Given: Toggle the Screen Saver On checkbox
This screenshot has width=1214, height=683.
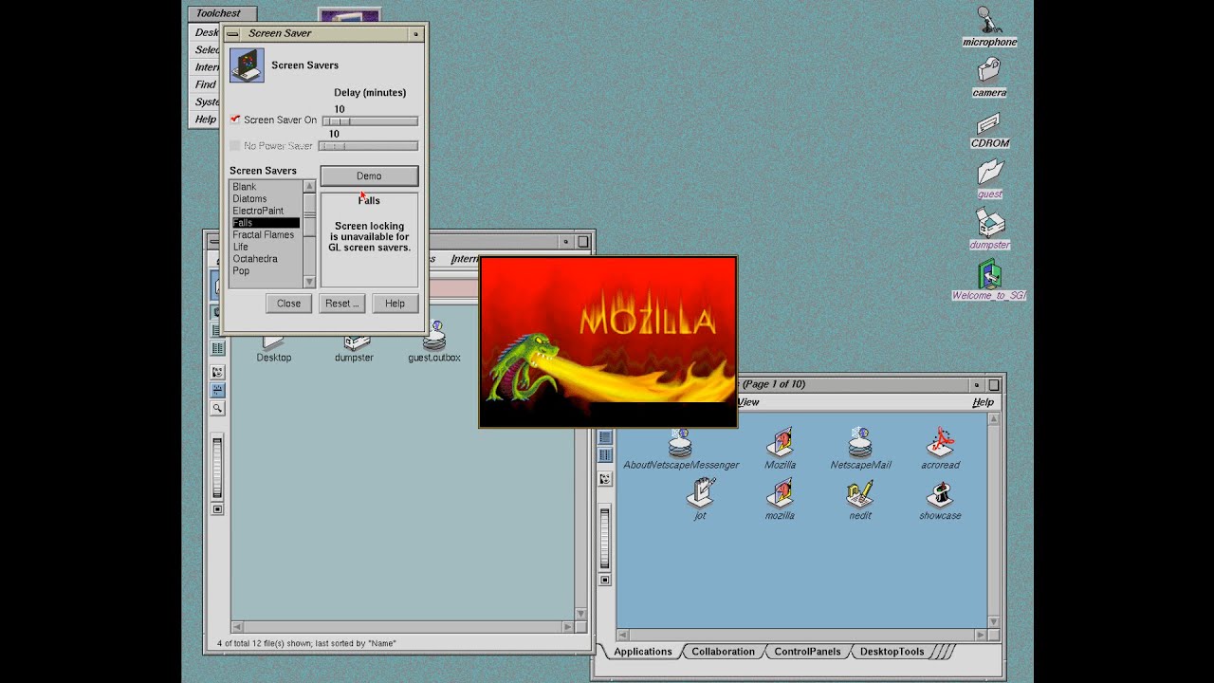Looking at the screenshot, I should (235, 120).
